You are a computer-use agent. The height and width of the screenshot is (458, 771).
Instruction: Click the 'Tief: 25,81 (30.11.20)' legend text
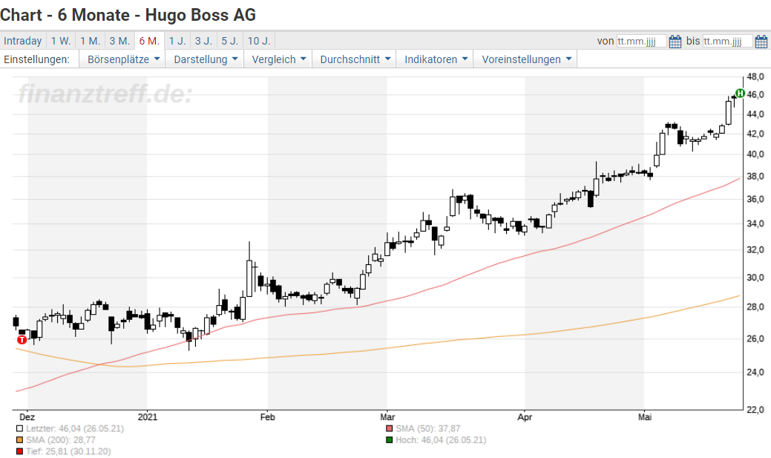coord(68,451)
